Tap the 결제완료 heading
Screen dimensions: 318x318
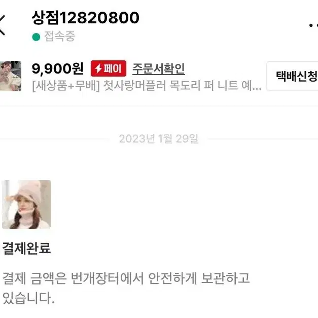[x=26, y=248]
